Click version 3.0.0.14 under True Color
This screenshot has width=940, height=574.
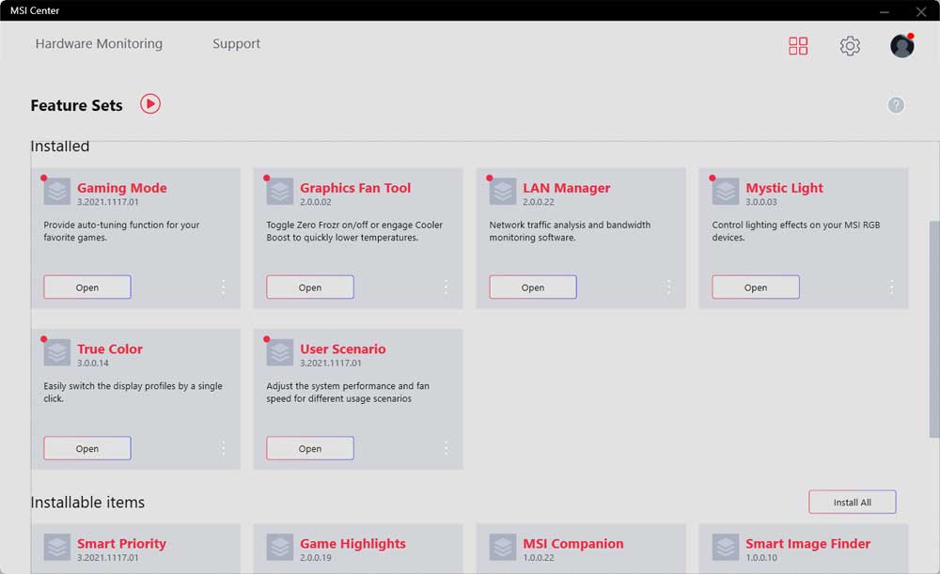coord(93,363)
